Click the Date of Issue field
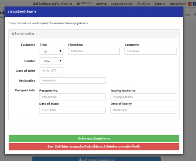 click(72, 110)
